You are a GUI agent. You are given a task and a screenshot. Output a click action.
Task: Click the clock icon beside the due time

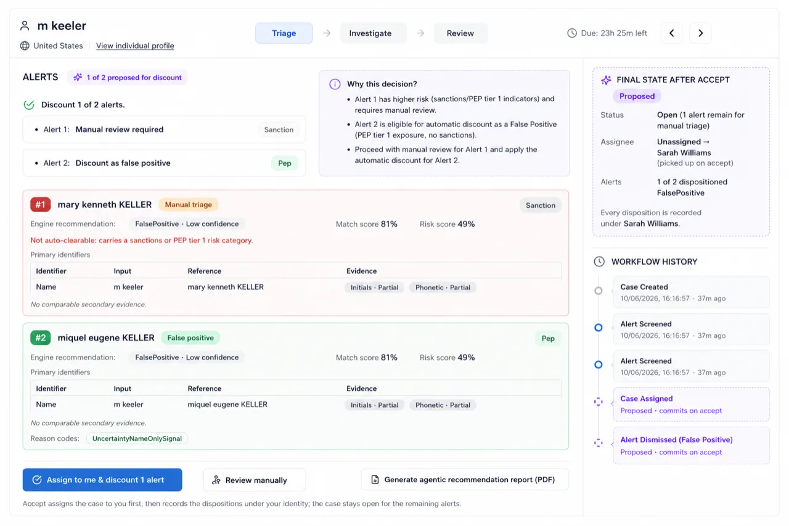pos(572,33)
